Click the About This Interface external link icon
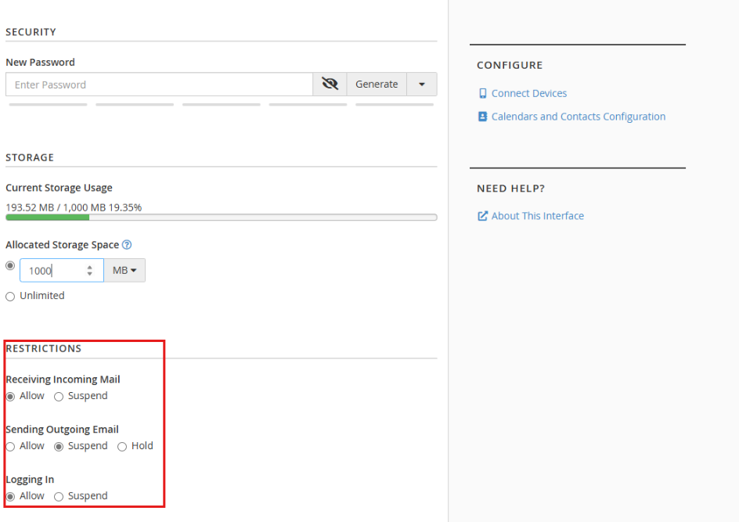This screenshot has width=739, height=522. [x=482, y=216]
